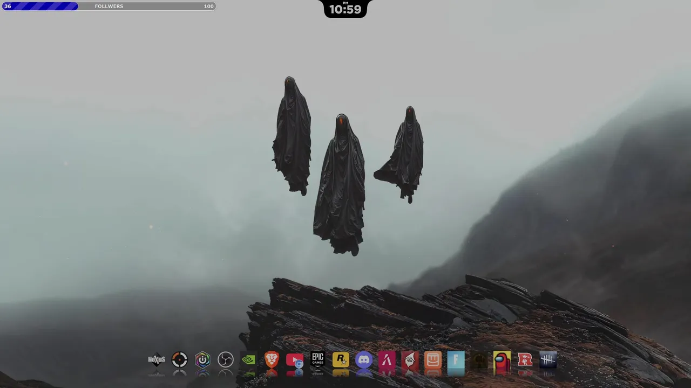Image resolution: width=691 pixels, height=388 pixels.
Task: Launch the Epic Games launcher
Action: tap(317, 359)
